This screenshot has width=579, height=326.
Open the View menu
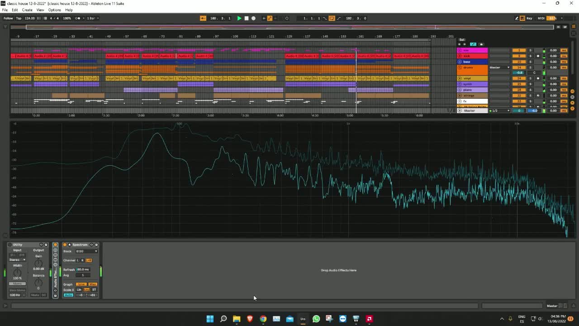[40, 10]
